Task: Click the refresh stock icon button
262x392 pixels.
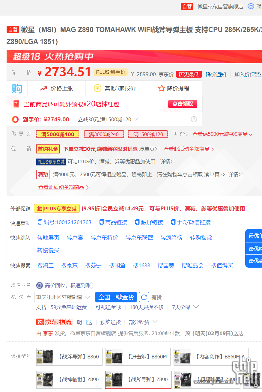Action: pyautogui.click(x=144, y=297)
